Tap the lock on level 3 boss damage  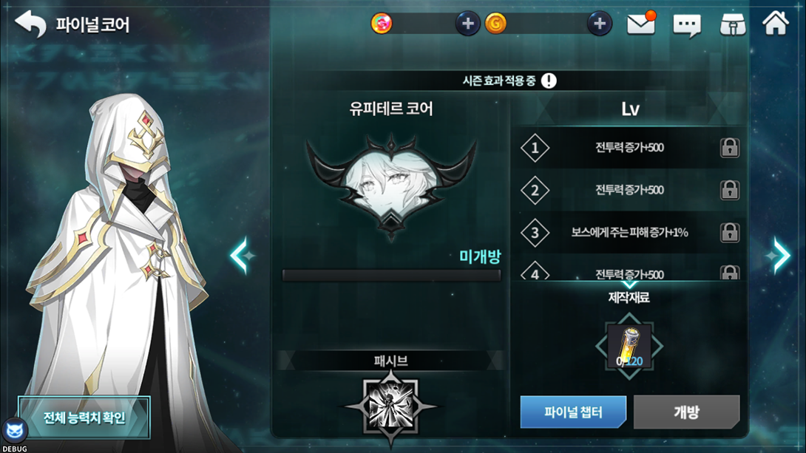pyautogui.click(x=729, y=232)
